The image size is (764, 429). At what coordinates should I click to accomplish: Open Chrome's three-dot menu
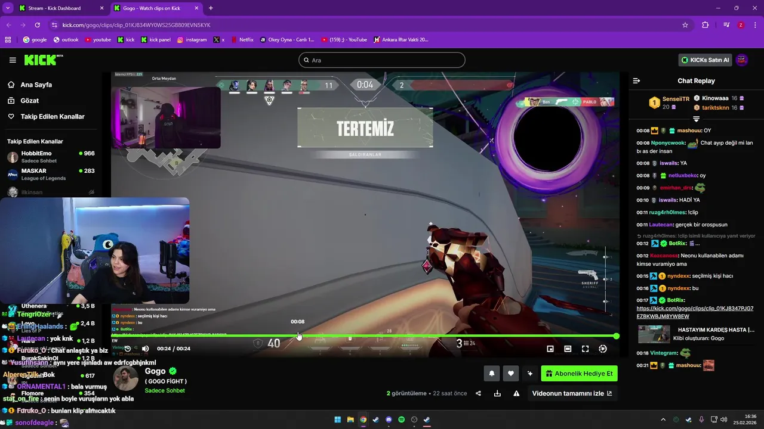(x=755, y=25)
